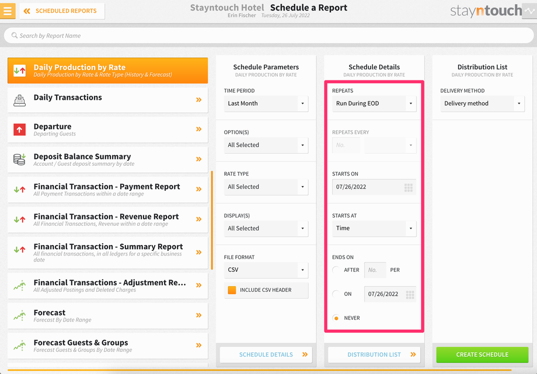Open the Forecast report
The width and height of the screenshot is (537, 374).
click(x=107, y=316)
